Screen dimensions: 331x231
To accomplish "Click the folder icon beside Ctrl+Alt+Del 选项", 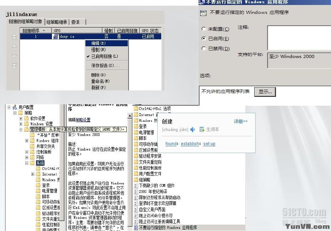I will tap(136, 109).
